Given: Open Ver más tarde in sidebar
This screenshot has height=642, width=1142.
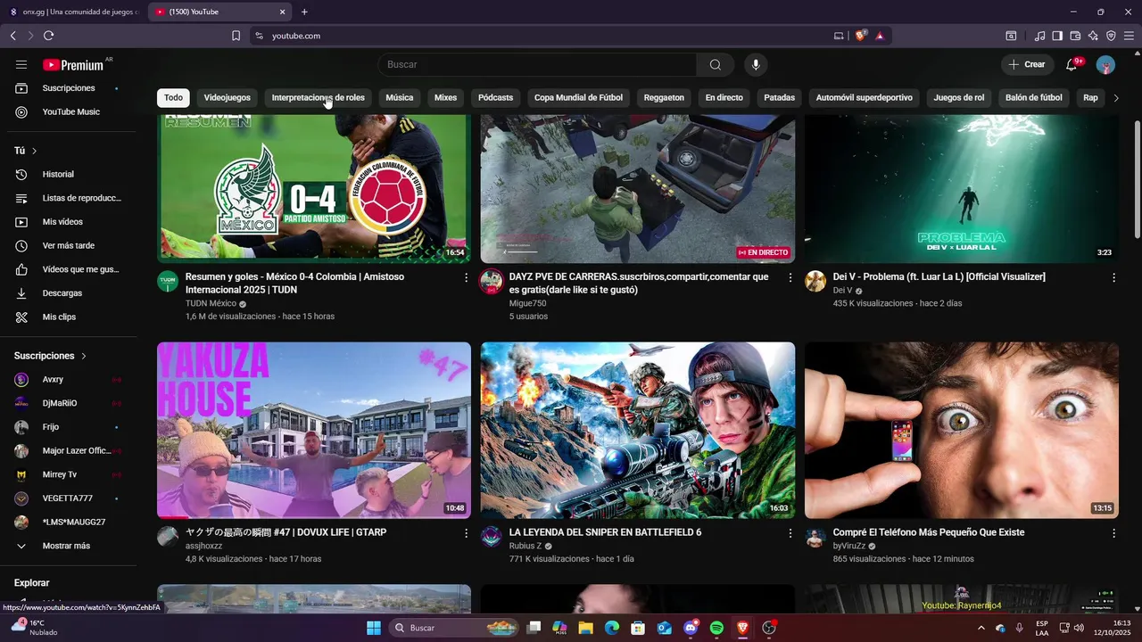Looking at the screenshot, I should coord(69,245).
